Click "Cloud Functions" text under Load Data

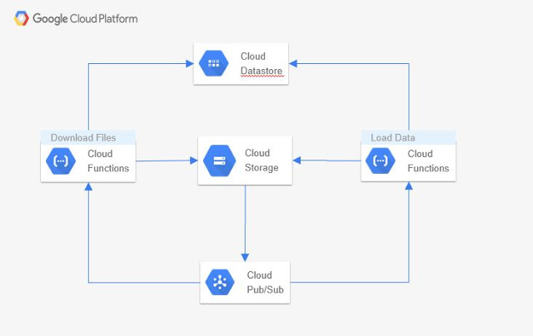[x=428, y=161]
